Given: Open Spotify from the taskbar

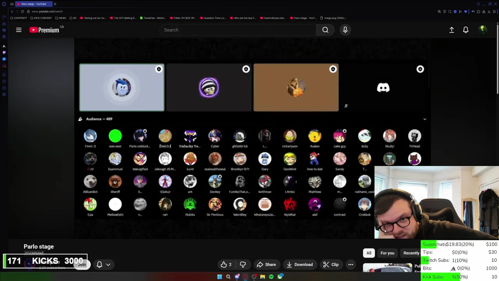Looking at the screenshot, I should [271, 277].
